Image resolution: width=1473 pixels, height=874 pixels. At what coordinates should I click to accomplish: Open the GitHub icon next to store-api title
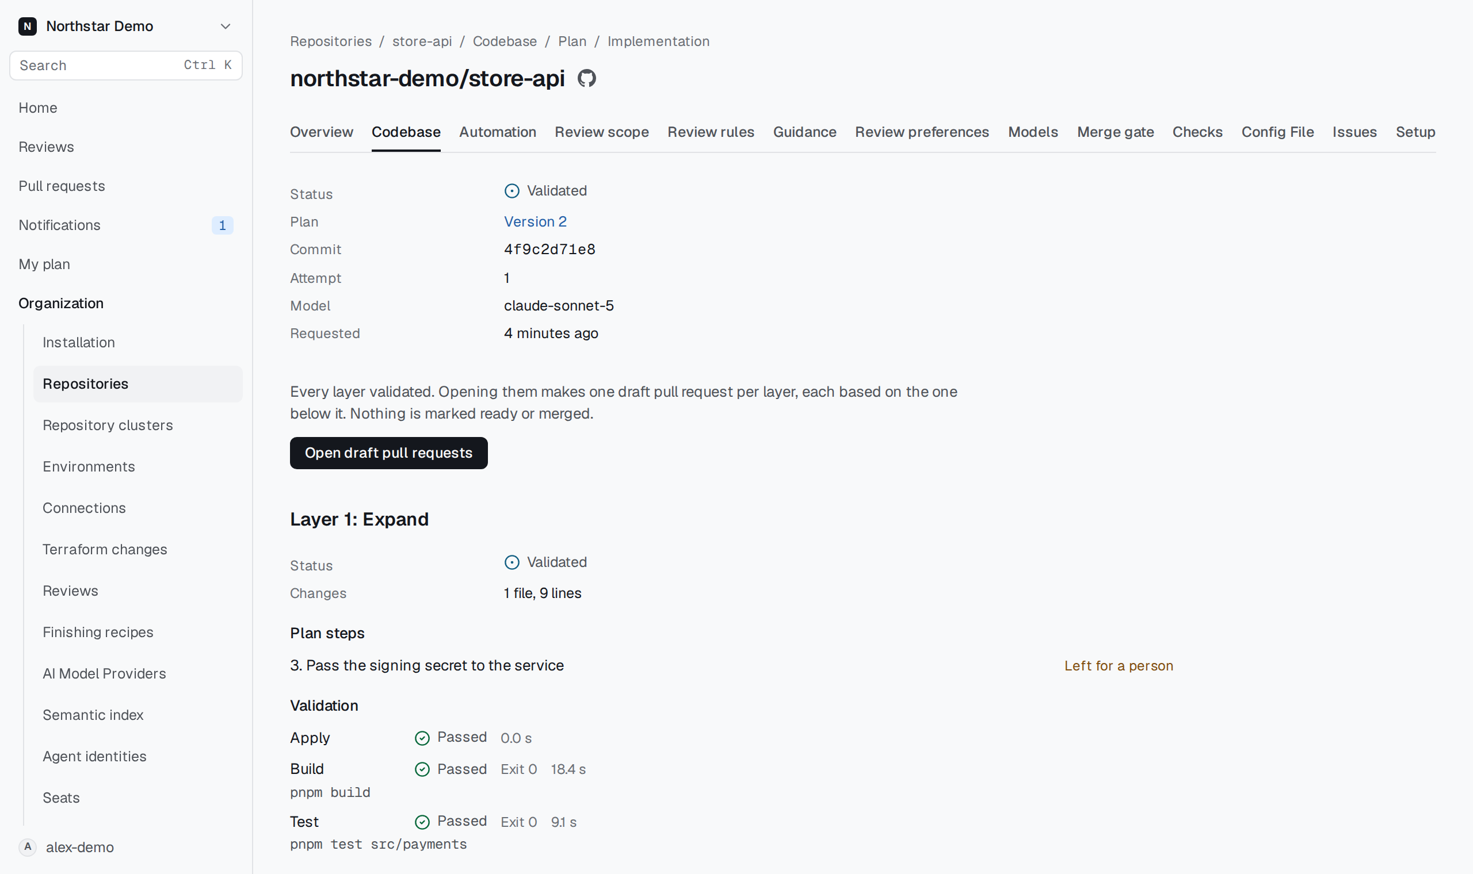point(586,78)
